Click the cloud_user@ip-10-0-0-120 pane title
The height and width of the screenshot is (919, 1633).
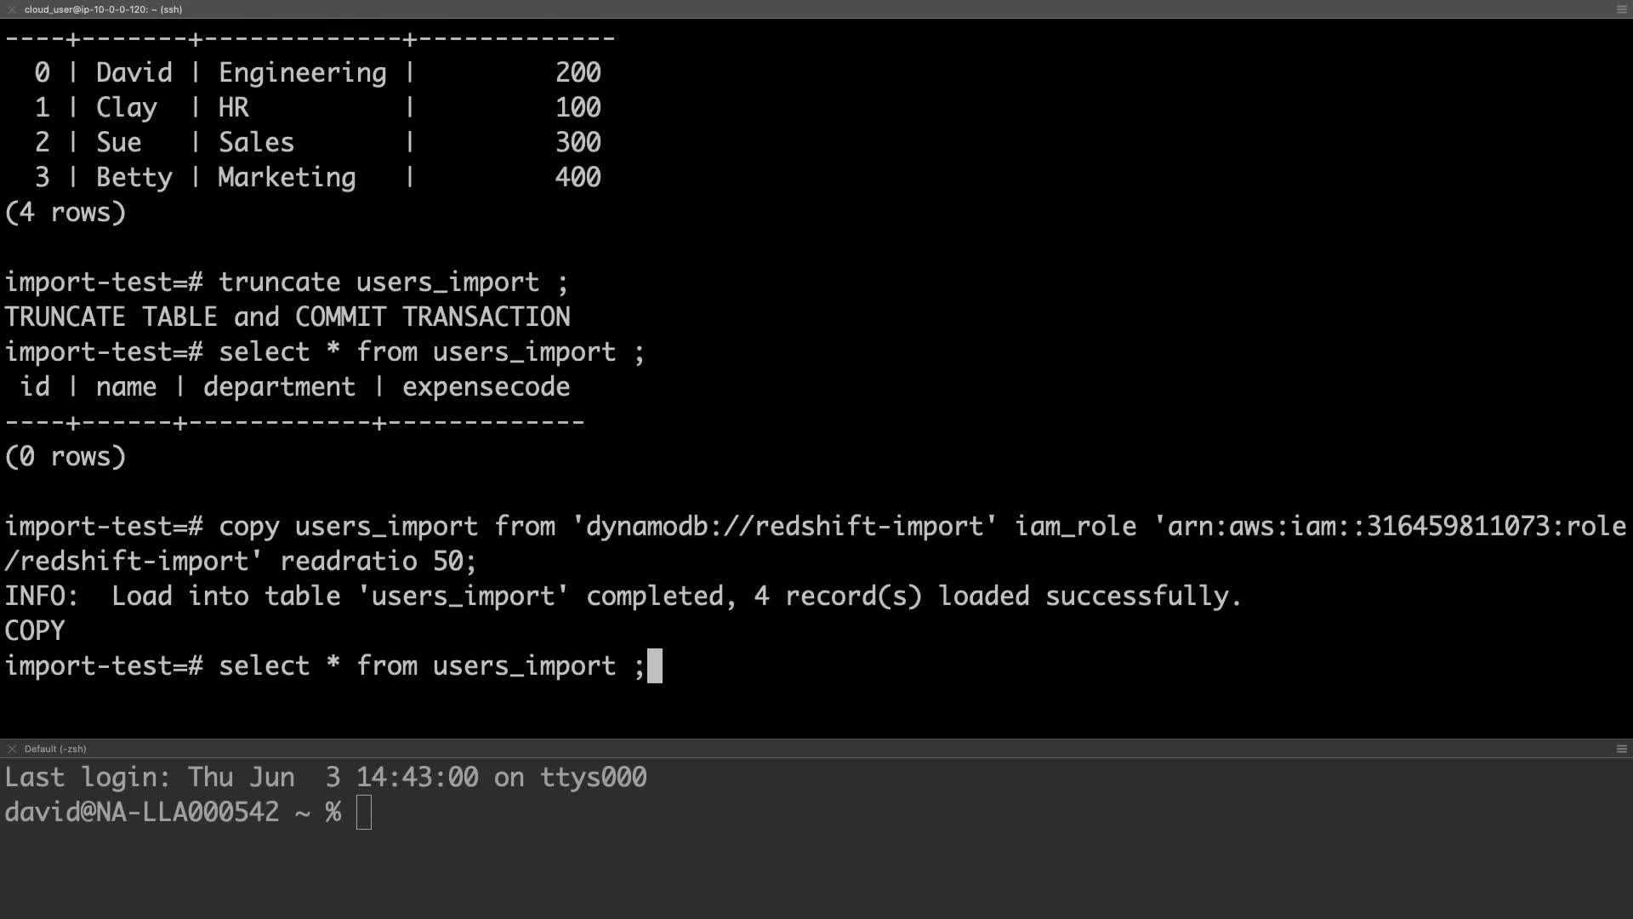pos(103,9)
